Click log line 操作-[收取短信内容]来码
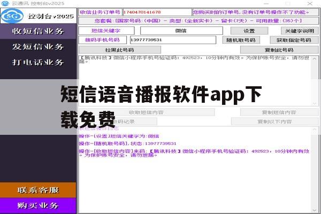This screenshot has width=321, height=214. click(194, 153)
